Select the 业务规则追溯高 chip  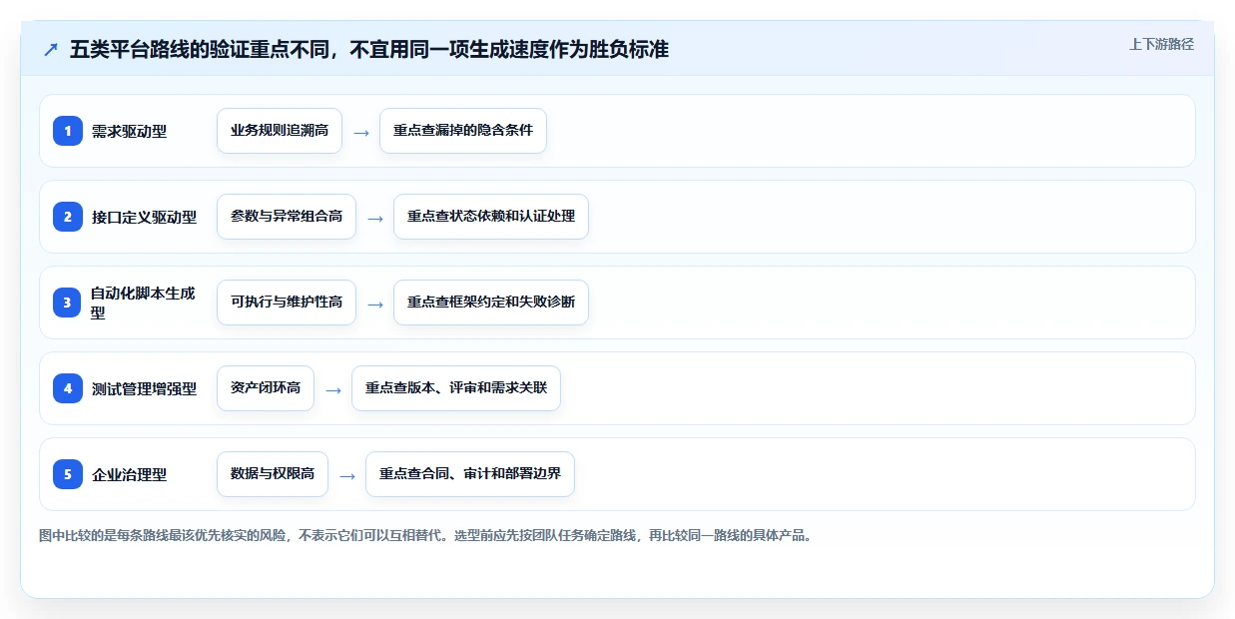click(x=280, y=131)
